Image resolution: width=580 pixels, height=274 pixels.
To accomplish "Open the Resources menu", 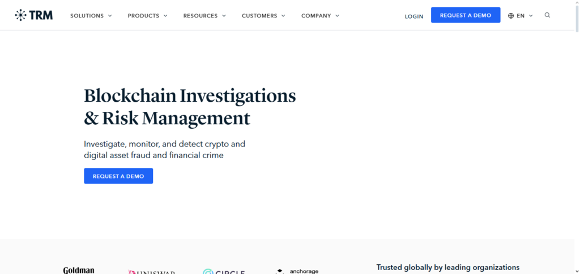I will 204,16.
